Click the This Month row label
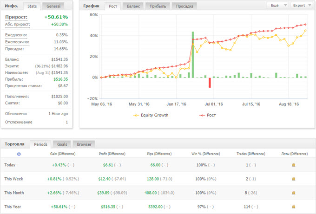 pyautogui.click(x=14, y=193)
